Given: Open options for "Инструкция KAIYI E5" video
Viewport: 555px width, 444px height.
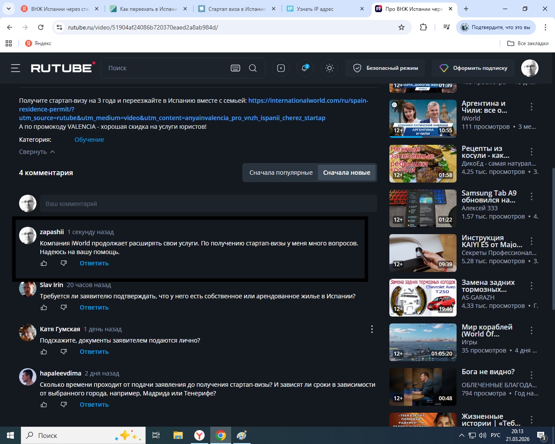Looking at the screenshot, I should pos(532,241).
